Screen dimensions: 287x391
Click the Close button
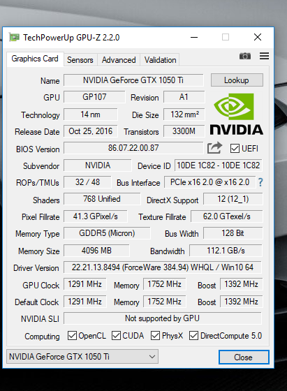click(x=244, y=357)
